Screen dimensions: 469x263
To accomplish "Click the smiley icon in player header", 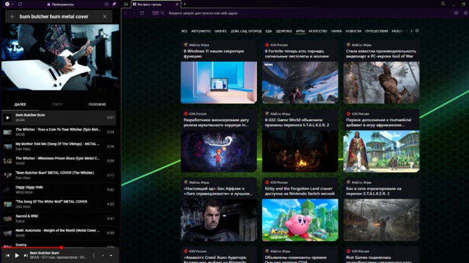I will tap(106, 4).
